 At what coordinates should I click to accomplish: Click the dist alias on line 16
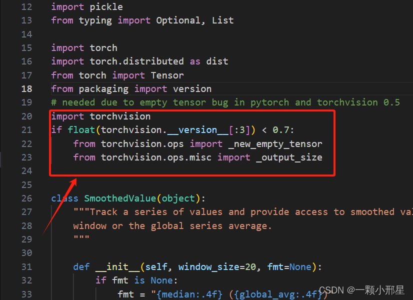click(x=217, y=61)
